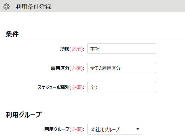Click the スケジュール種別 field label

(53, 88)
